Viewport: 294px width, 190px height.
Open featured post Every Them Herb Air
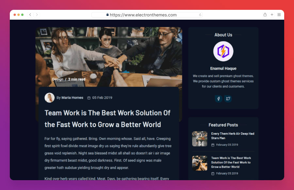pos(233,136)
